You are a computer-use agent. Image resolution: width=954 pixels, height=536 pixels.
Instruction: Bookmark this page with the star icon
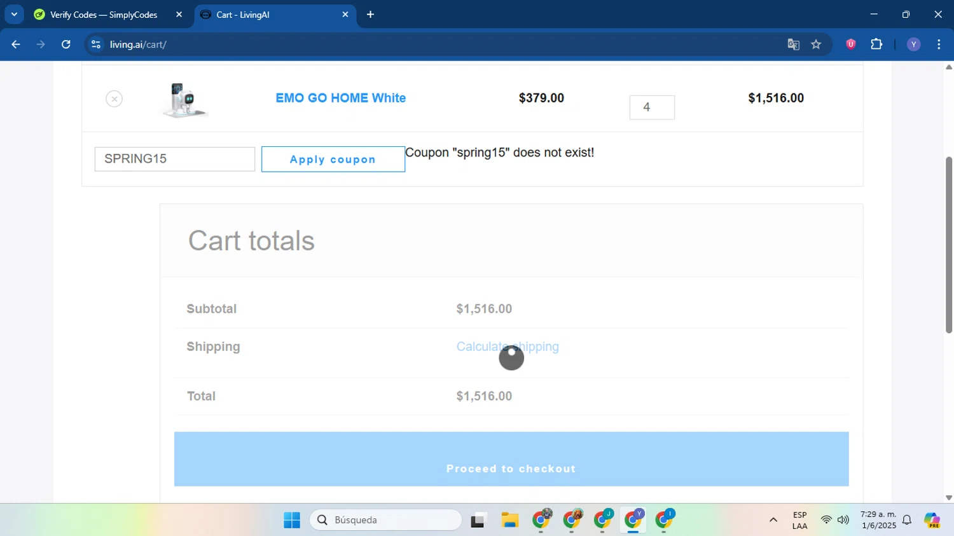tap(816, 45)
